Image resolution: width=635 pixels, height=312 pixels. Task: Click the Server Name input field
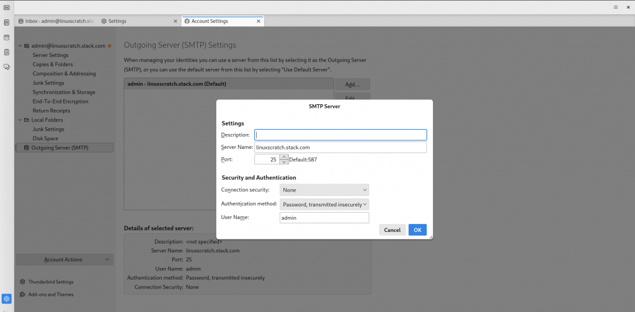[x=340, y=148]
